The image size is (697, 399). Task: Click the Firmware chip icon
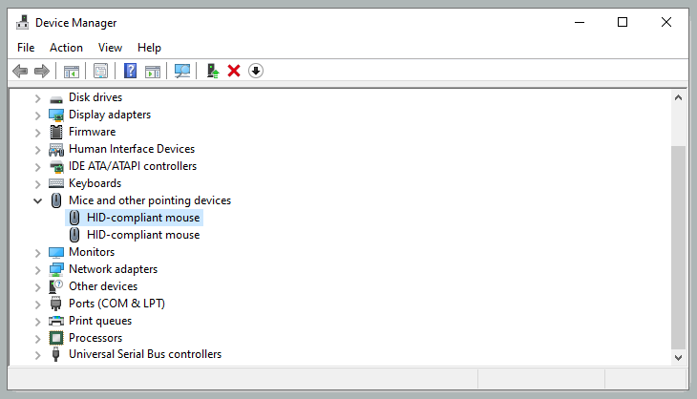click(56, 132)
